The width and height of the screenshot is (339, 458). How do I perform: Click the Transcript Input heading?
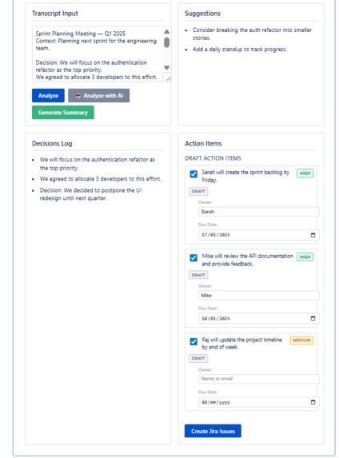click(55, 14)
